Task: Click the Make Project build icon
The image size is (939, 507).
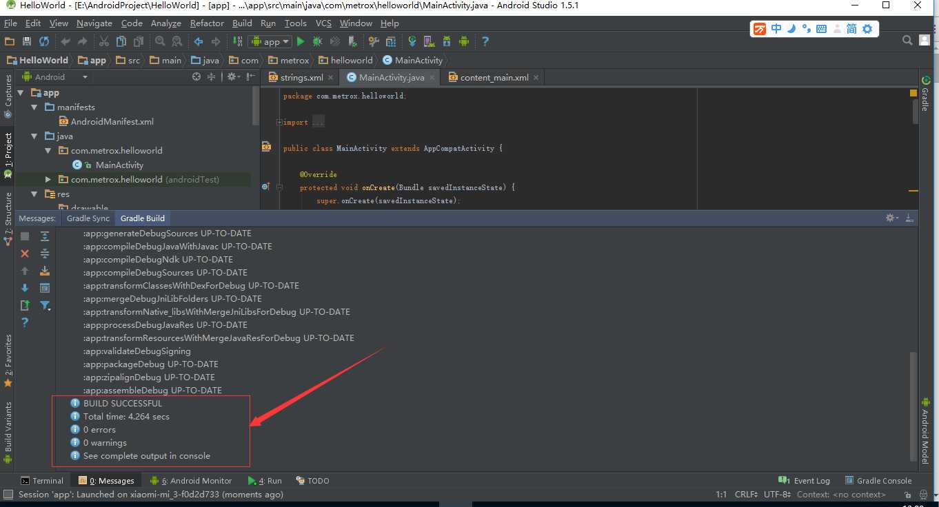Action: coord(237,41)
